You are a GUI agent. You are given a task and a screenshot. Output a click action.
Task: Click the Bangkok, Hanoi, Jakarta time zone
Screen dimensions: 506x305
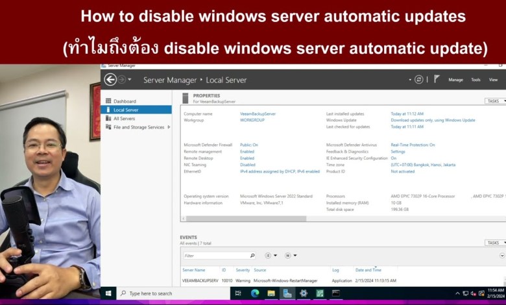tap(423, 165)
